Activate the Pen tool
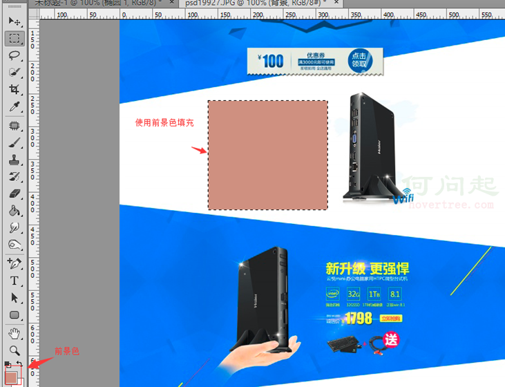Viewport: 505px width, 387px height. point(14,263)
